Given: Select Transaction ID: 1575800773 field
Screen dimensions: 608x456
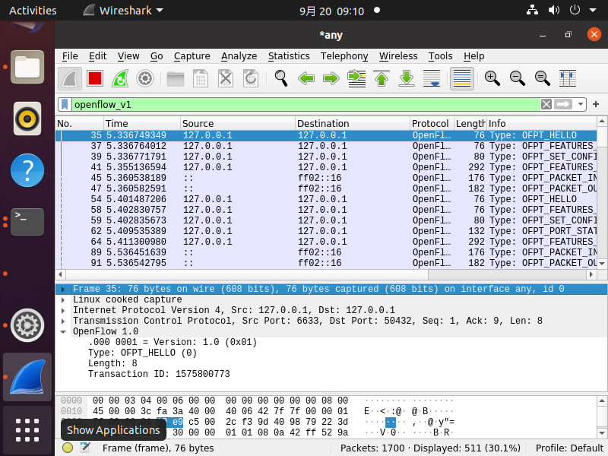Looking at the screenshot, I should coord(159,374).
